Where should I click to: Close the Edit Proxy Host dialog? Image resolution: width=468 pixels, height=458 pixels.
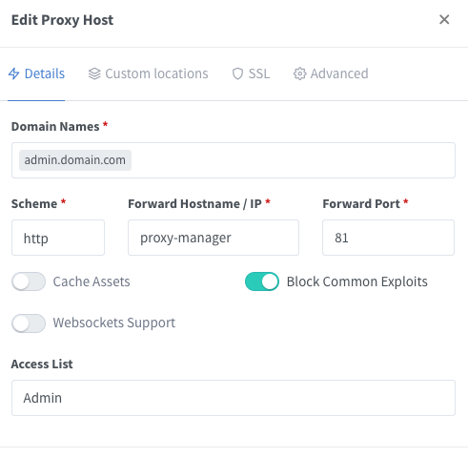444,20
